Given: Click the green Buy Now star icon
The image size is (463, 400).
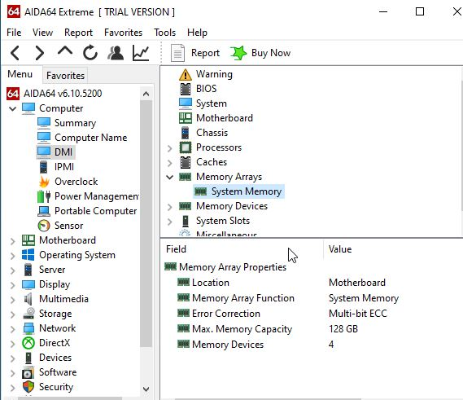Looking at the screenshot, I should [x=238, y=53].
